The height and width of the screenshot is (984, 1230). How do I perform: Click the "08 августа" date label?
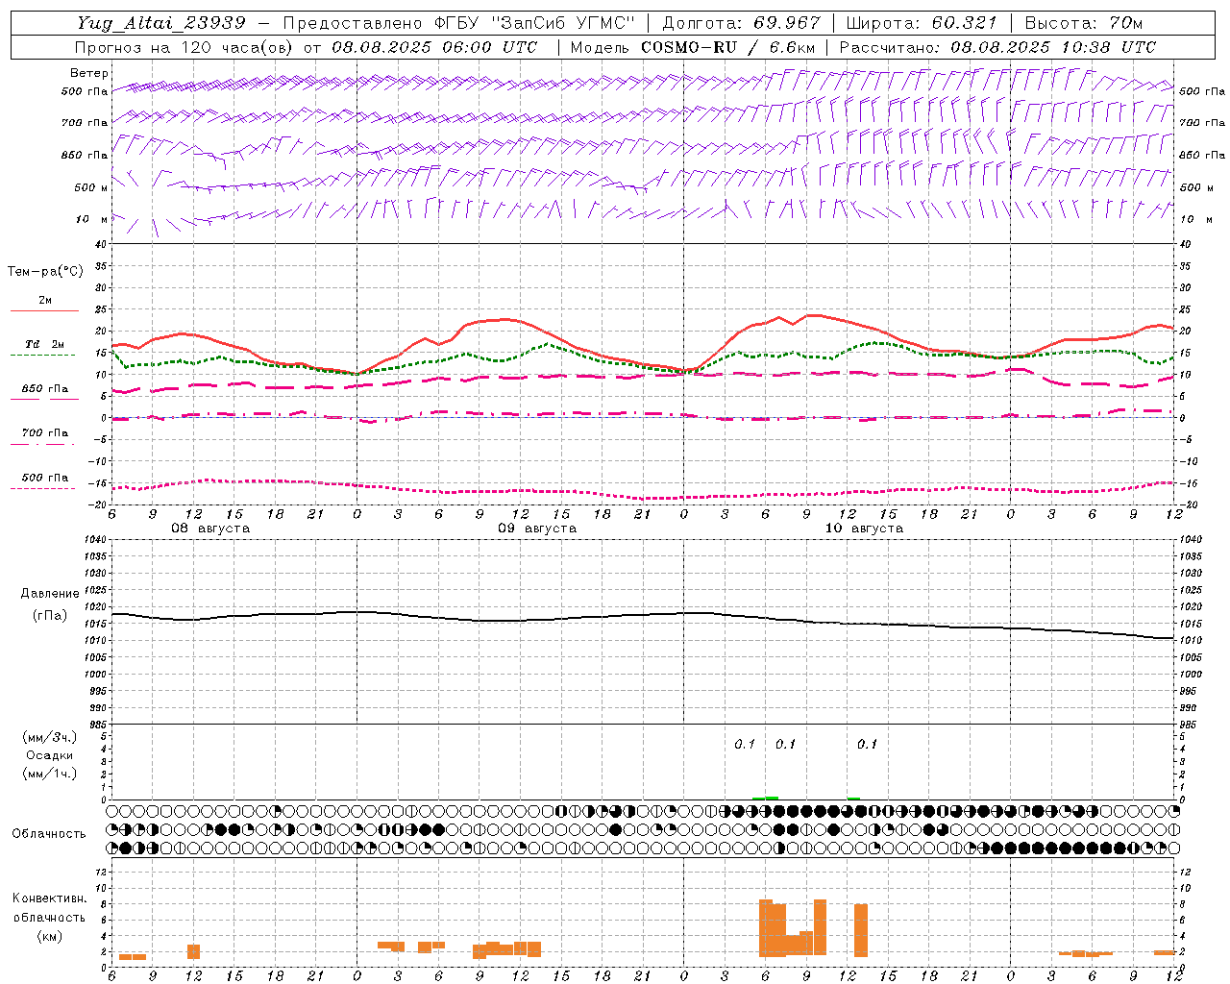[210, 529]
